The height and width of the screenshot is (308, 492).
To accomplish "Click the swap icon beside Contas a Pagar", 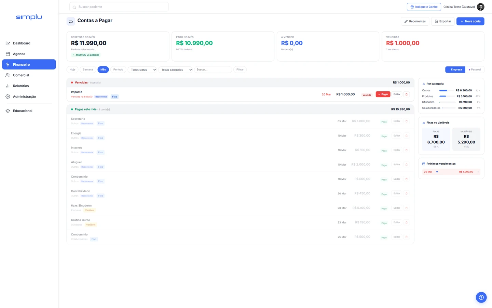I will pyautogui.click(x=71, y=22).
